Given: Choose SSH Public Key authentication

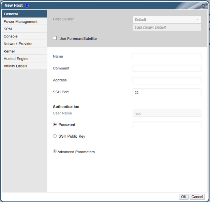Looking at the screenshot, I should tap(55, 136).
